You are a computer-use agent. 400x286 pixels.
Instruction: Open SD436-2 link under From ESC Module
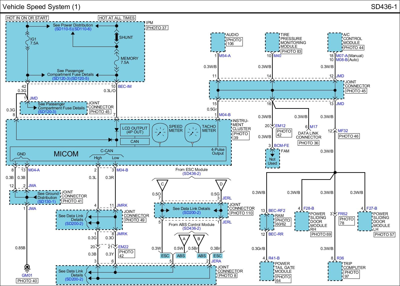click(x=191, y=174)
